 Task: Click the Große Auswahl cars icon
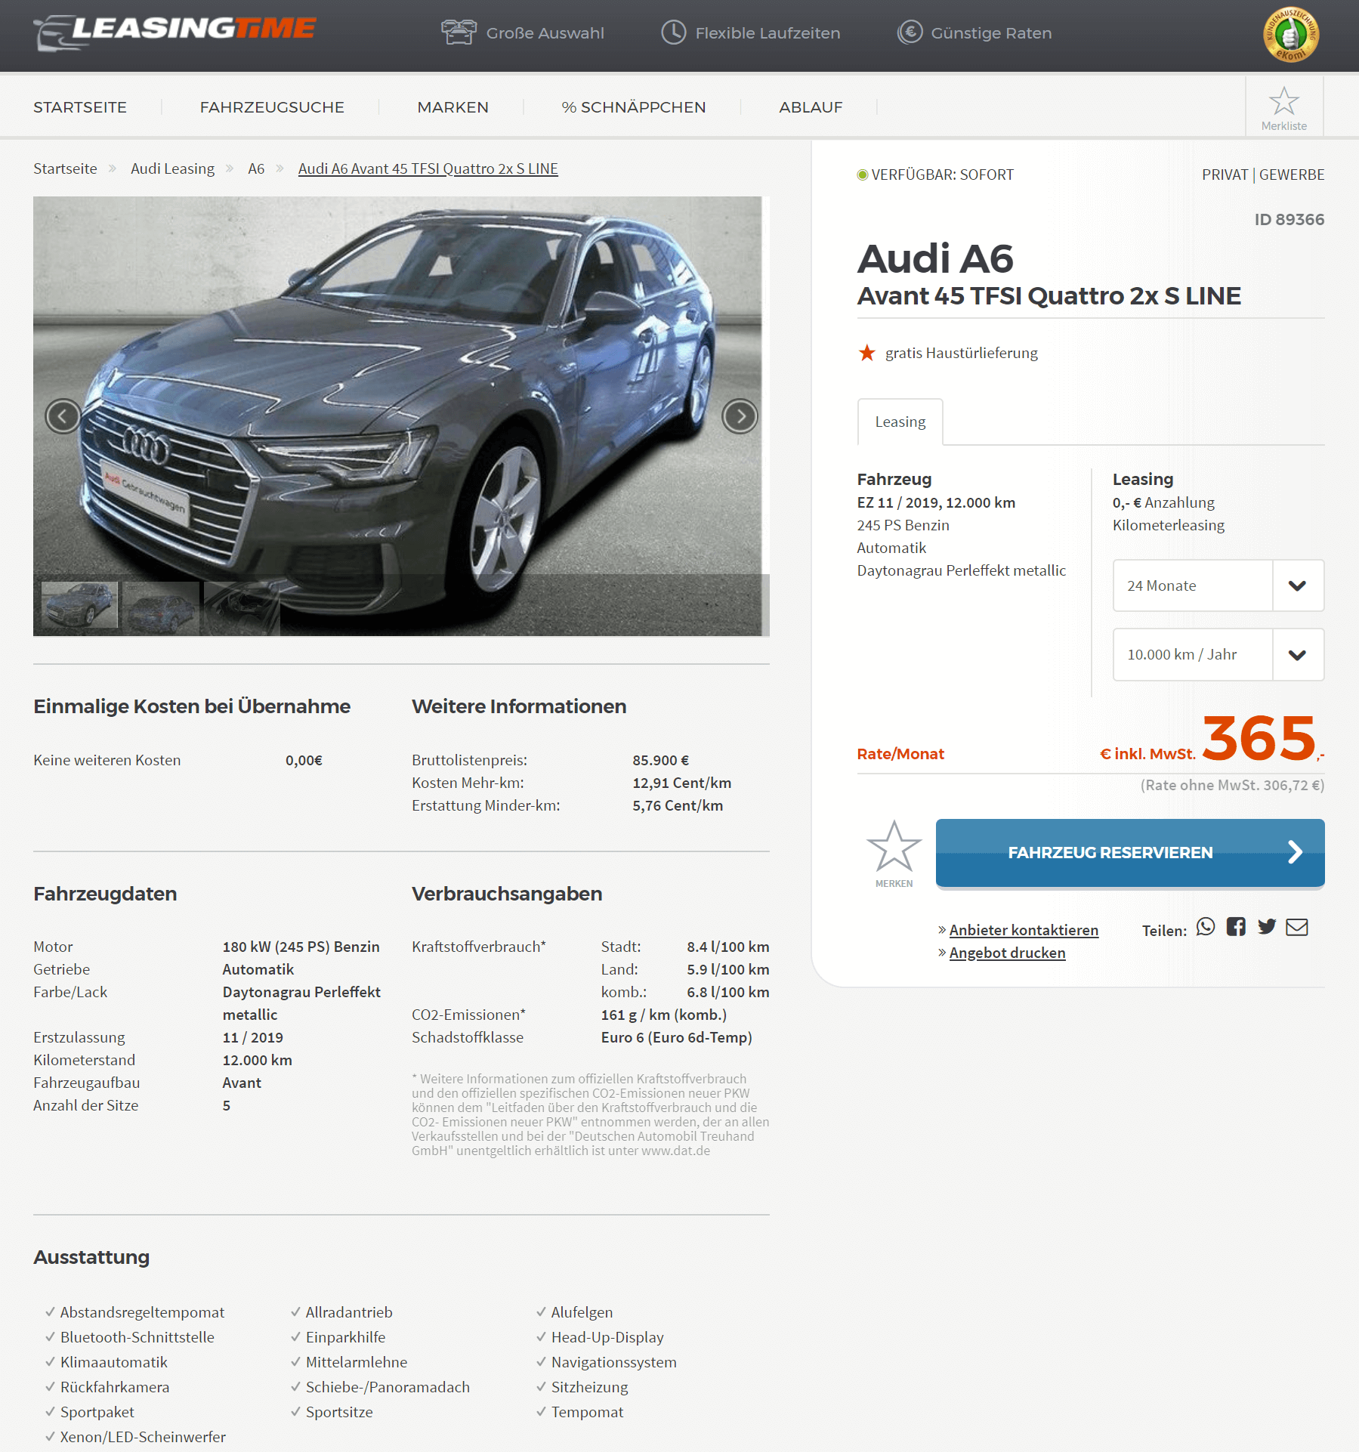(459, 32)
